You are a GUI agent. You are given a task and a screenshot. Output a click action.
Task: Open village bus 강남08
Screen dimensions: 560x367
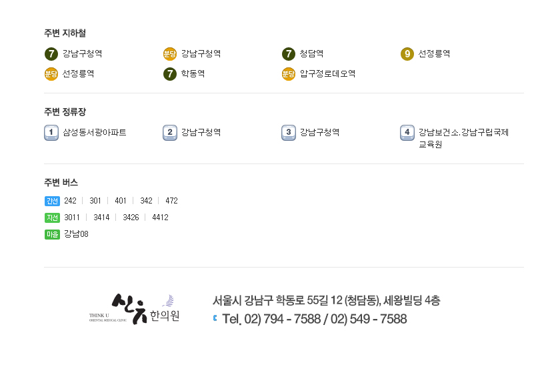[x=76, y=234]
